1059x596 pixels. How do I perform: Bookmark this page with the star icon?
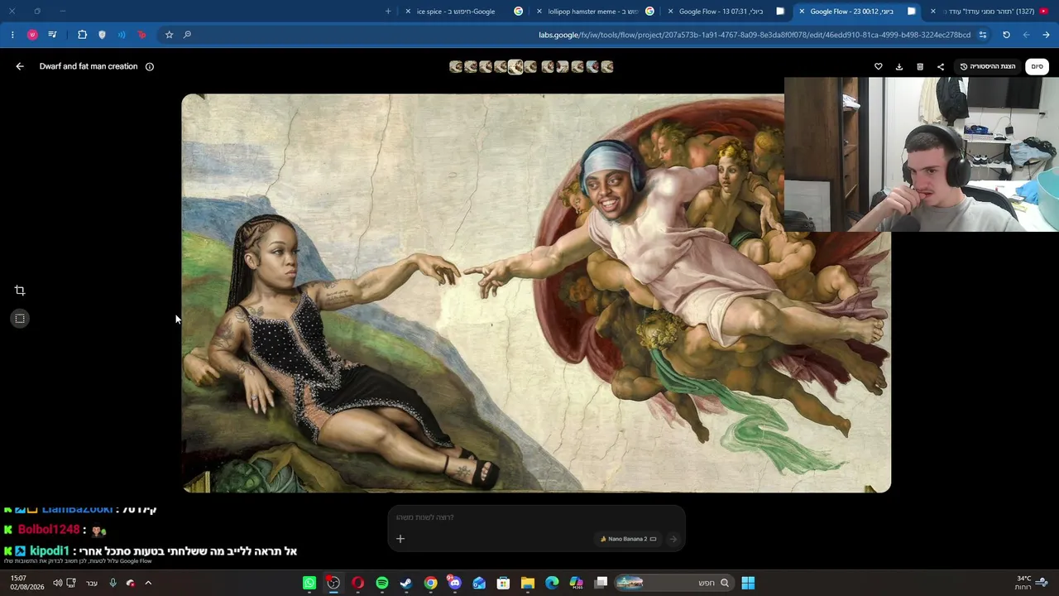coord(169,35)
